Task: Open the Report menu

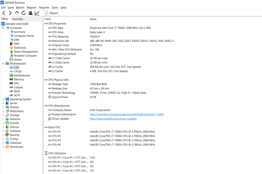Action: coord(20,8)
